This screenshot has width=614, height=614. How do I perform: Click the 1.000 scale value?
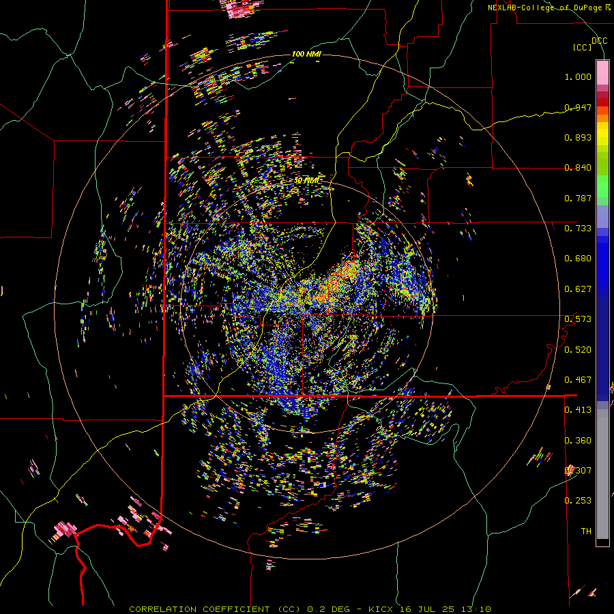[578, 76]
